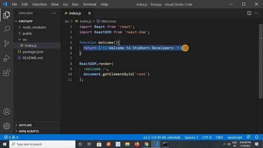Open Microsoft Store from the taskbar
263x148 pixels.
[99, 144]
